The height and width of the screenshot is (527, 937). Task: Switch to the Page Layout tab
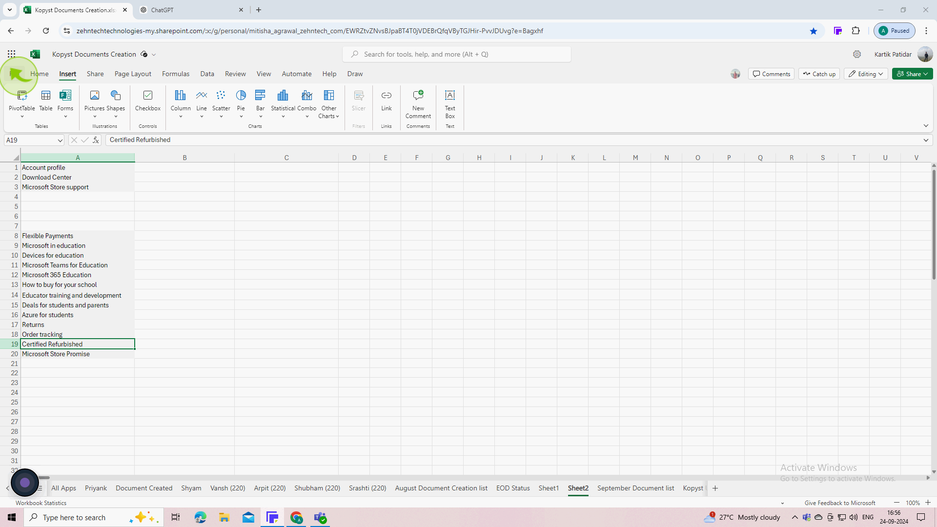point(133,74)
